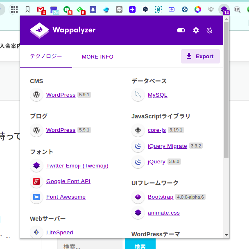Open the LiteSpeed link
The height and width of the screenshot is (249, 249).
59,233
